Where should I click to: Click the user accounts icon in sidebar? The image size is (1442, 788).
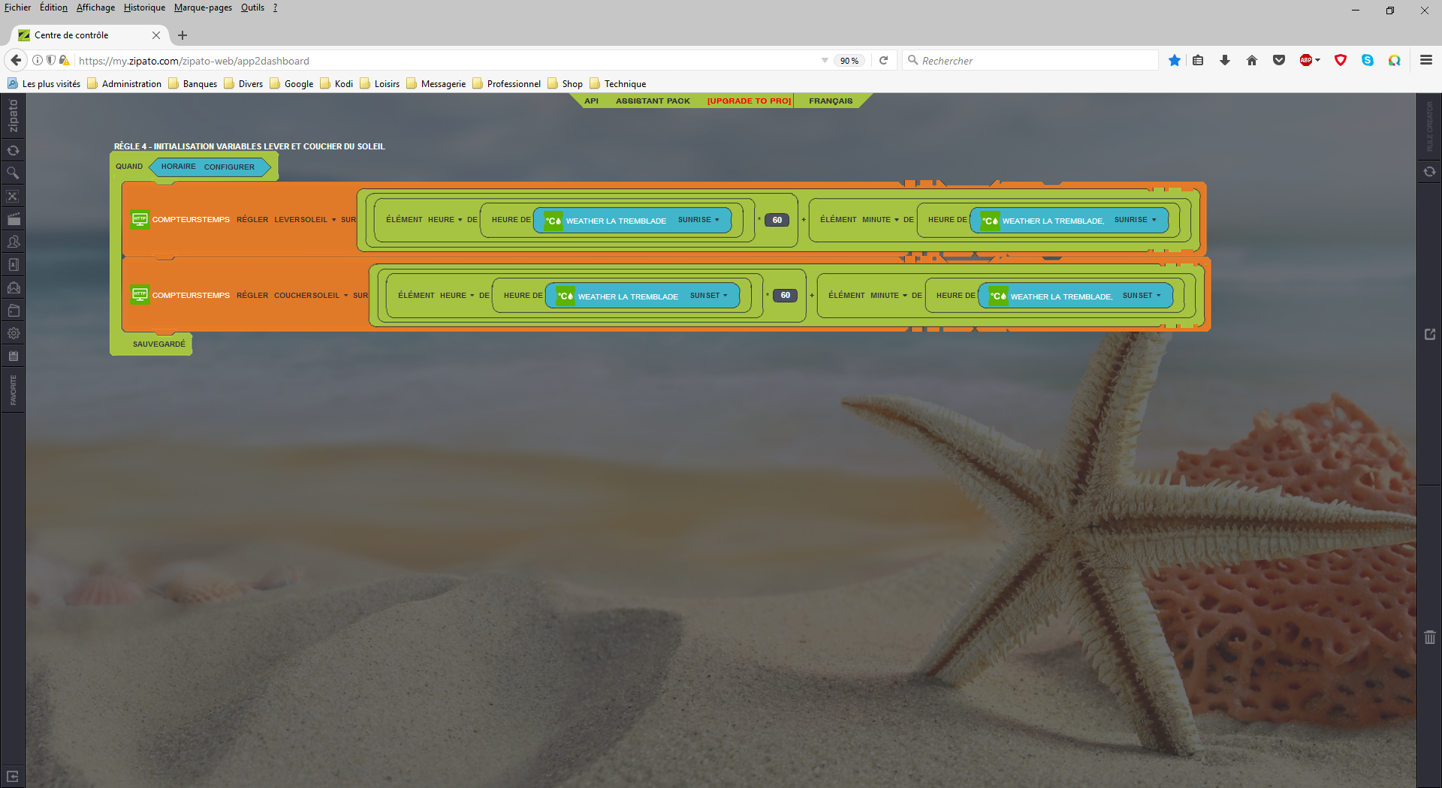pos(13,242)
